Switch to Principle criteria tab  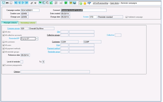[10, 23]
